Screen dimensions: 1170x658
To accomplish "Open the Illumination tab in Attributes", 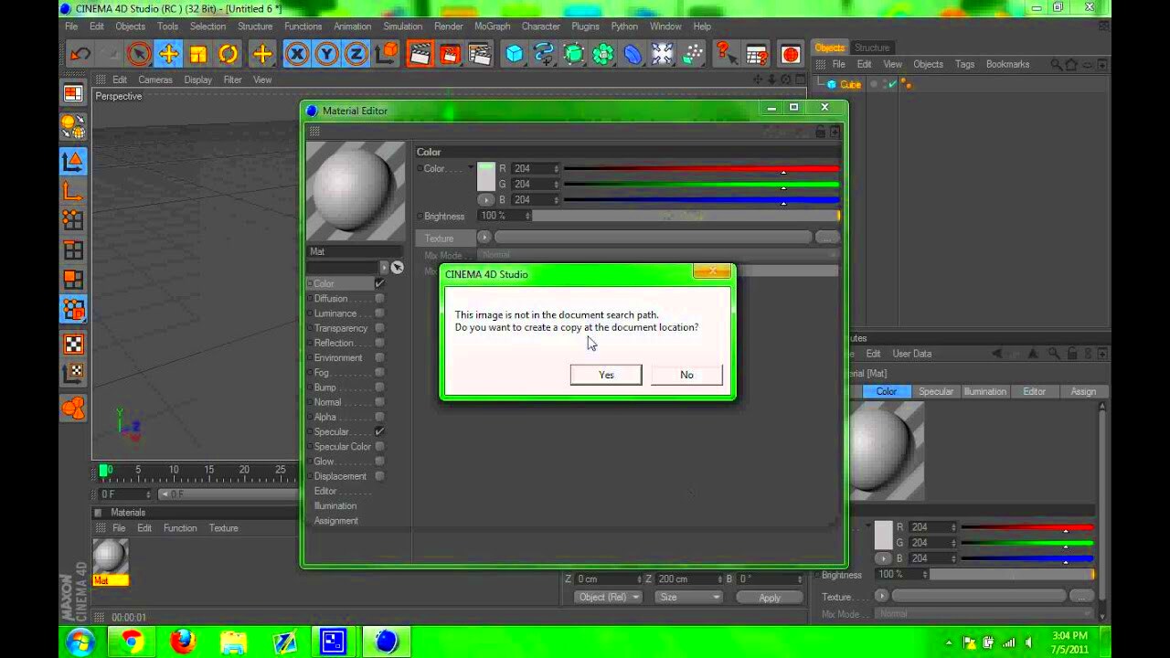I will tap(984, 391).
